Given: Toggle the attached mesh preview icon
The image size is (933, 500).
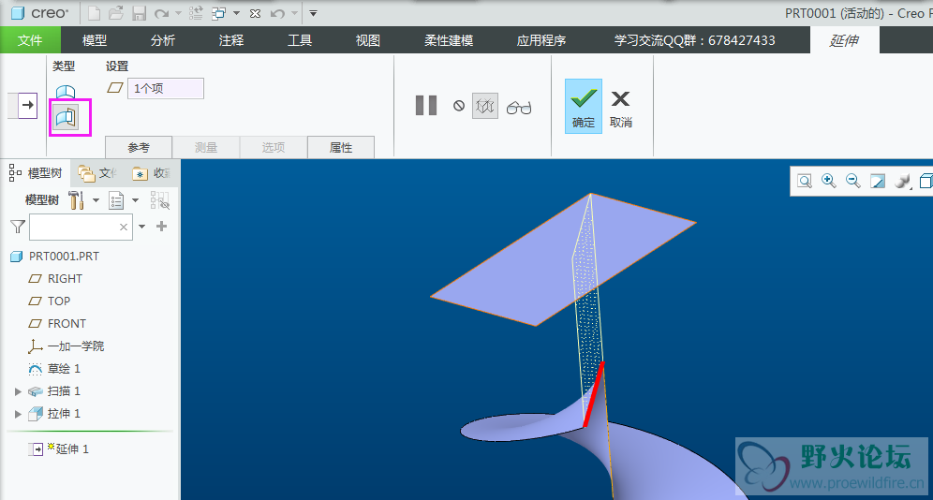Looking at the screenshot, I should coord(485,106).
